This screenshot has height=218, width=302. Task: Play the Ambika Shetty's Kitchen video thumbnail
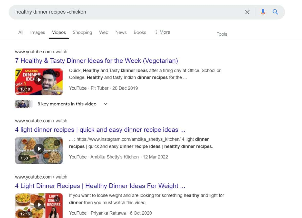[39, 149]
